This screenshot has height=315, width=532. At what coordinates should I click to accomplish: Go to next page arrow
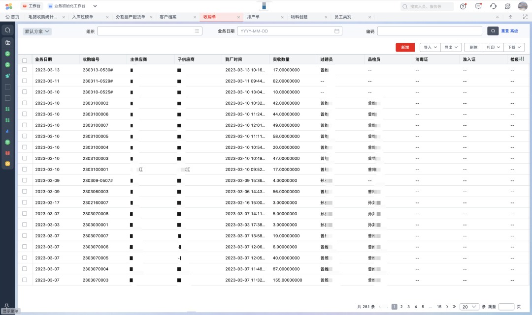447,307
